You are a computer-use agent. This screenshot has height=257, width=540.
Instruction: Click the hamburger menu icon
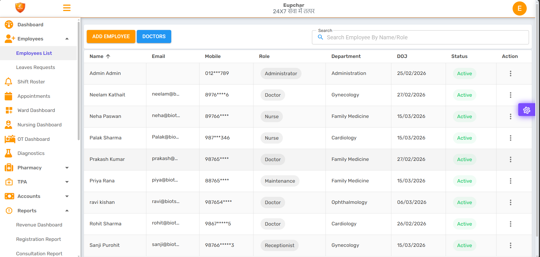tap(67, 8)
